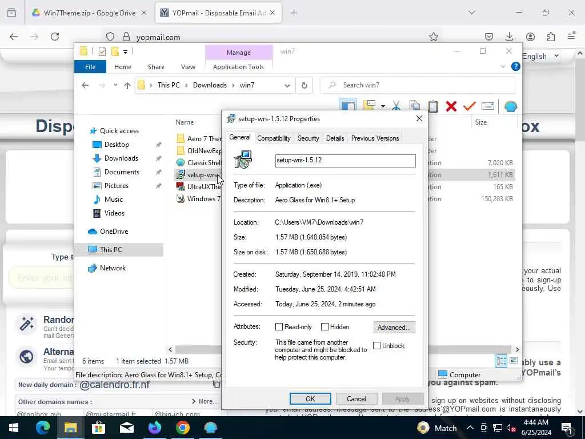Switch to details view icon in status bar
Image resolution: width=585 pixels, height=439 pixels.
(x=500, y=361)
